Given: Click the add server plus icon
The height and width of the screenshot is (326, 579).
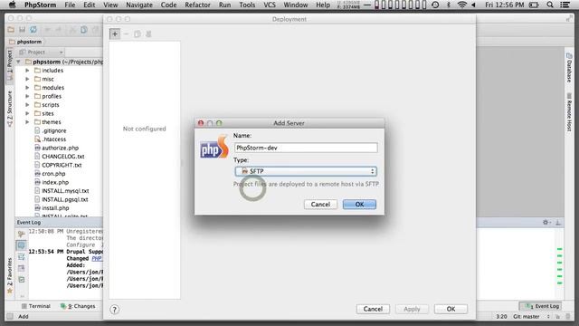Looking at the screenshot, I should click(115, 34).
